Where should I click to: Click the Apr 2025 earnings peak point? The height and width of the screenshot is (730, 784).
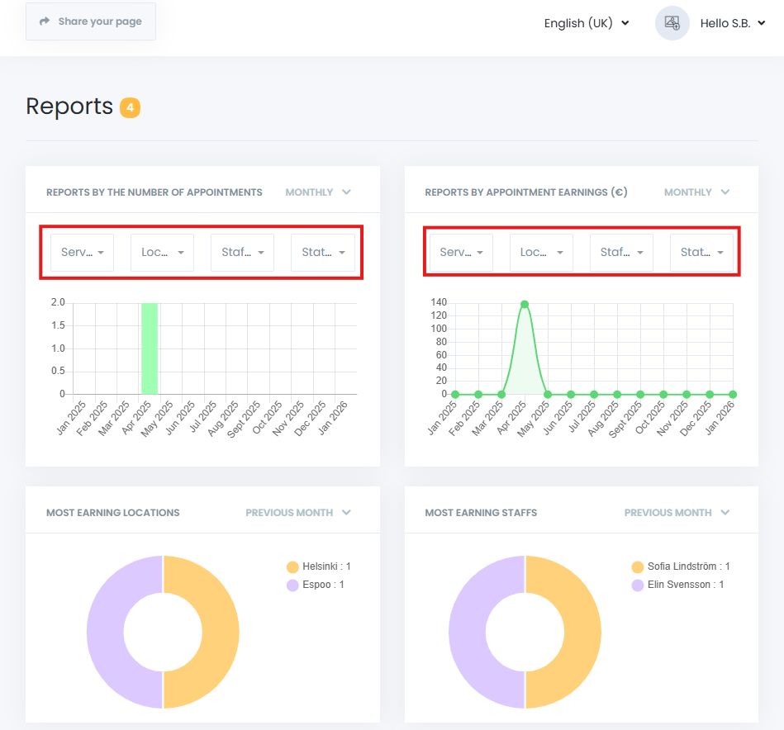(525, 304)
